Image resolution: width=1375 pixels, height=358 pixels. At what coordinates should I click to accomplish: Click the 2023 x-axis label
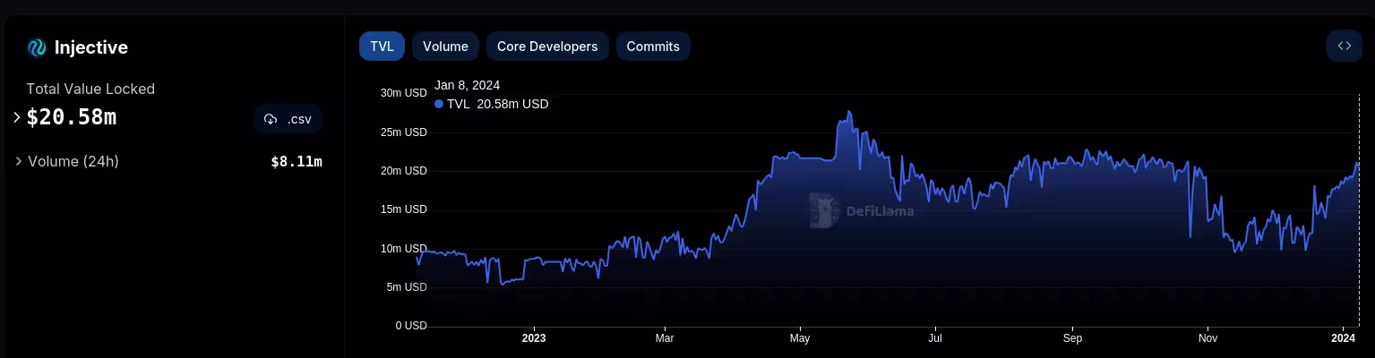click(x=534, y=338)
